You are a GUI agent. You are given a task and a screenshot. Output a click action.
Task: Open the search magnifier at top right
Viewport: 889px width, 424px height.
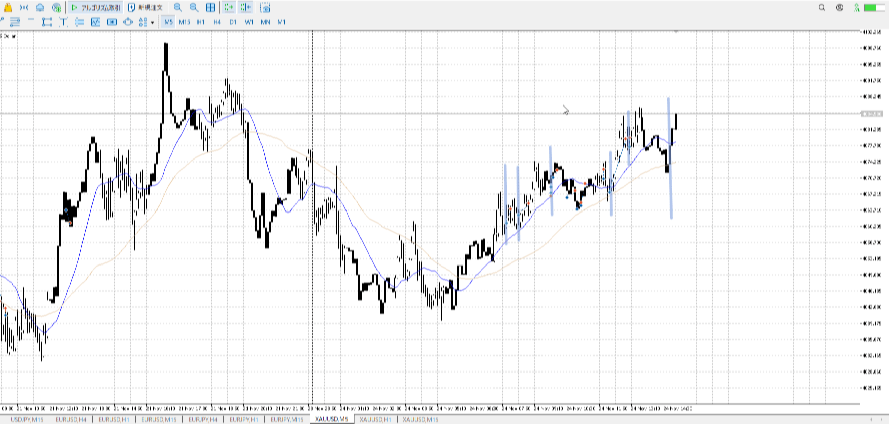tap(822, 8)
